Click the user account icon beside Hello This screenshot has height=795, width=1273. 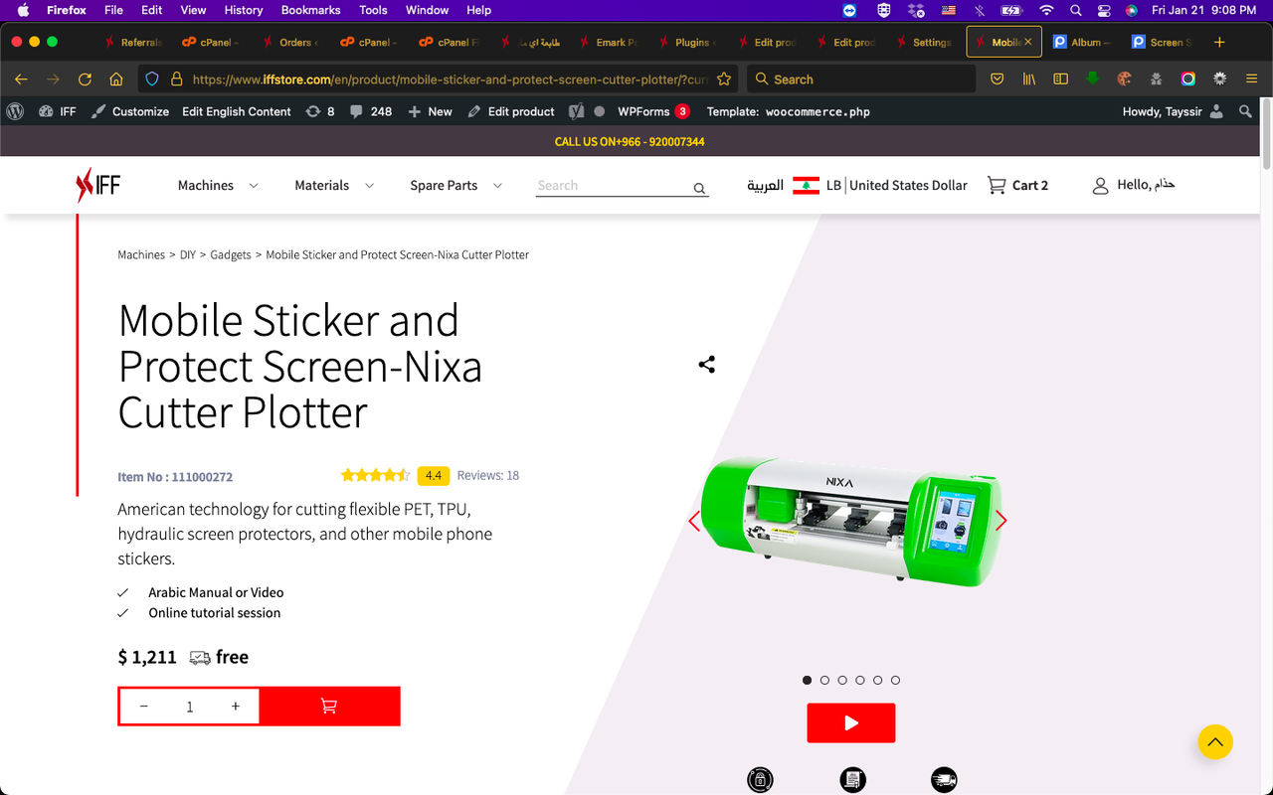1100,186
